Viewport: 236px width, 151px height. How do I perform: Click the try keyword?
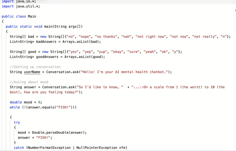[17, 122]
